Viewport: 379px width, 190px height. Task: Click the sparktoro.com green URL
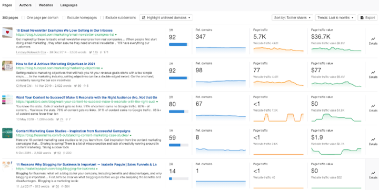tap(86, 102)
